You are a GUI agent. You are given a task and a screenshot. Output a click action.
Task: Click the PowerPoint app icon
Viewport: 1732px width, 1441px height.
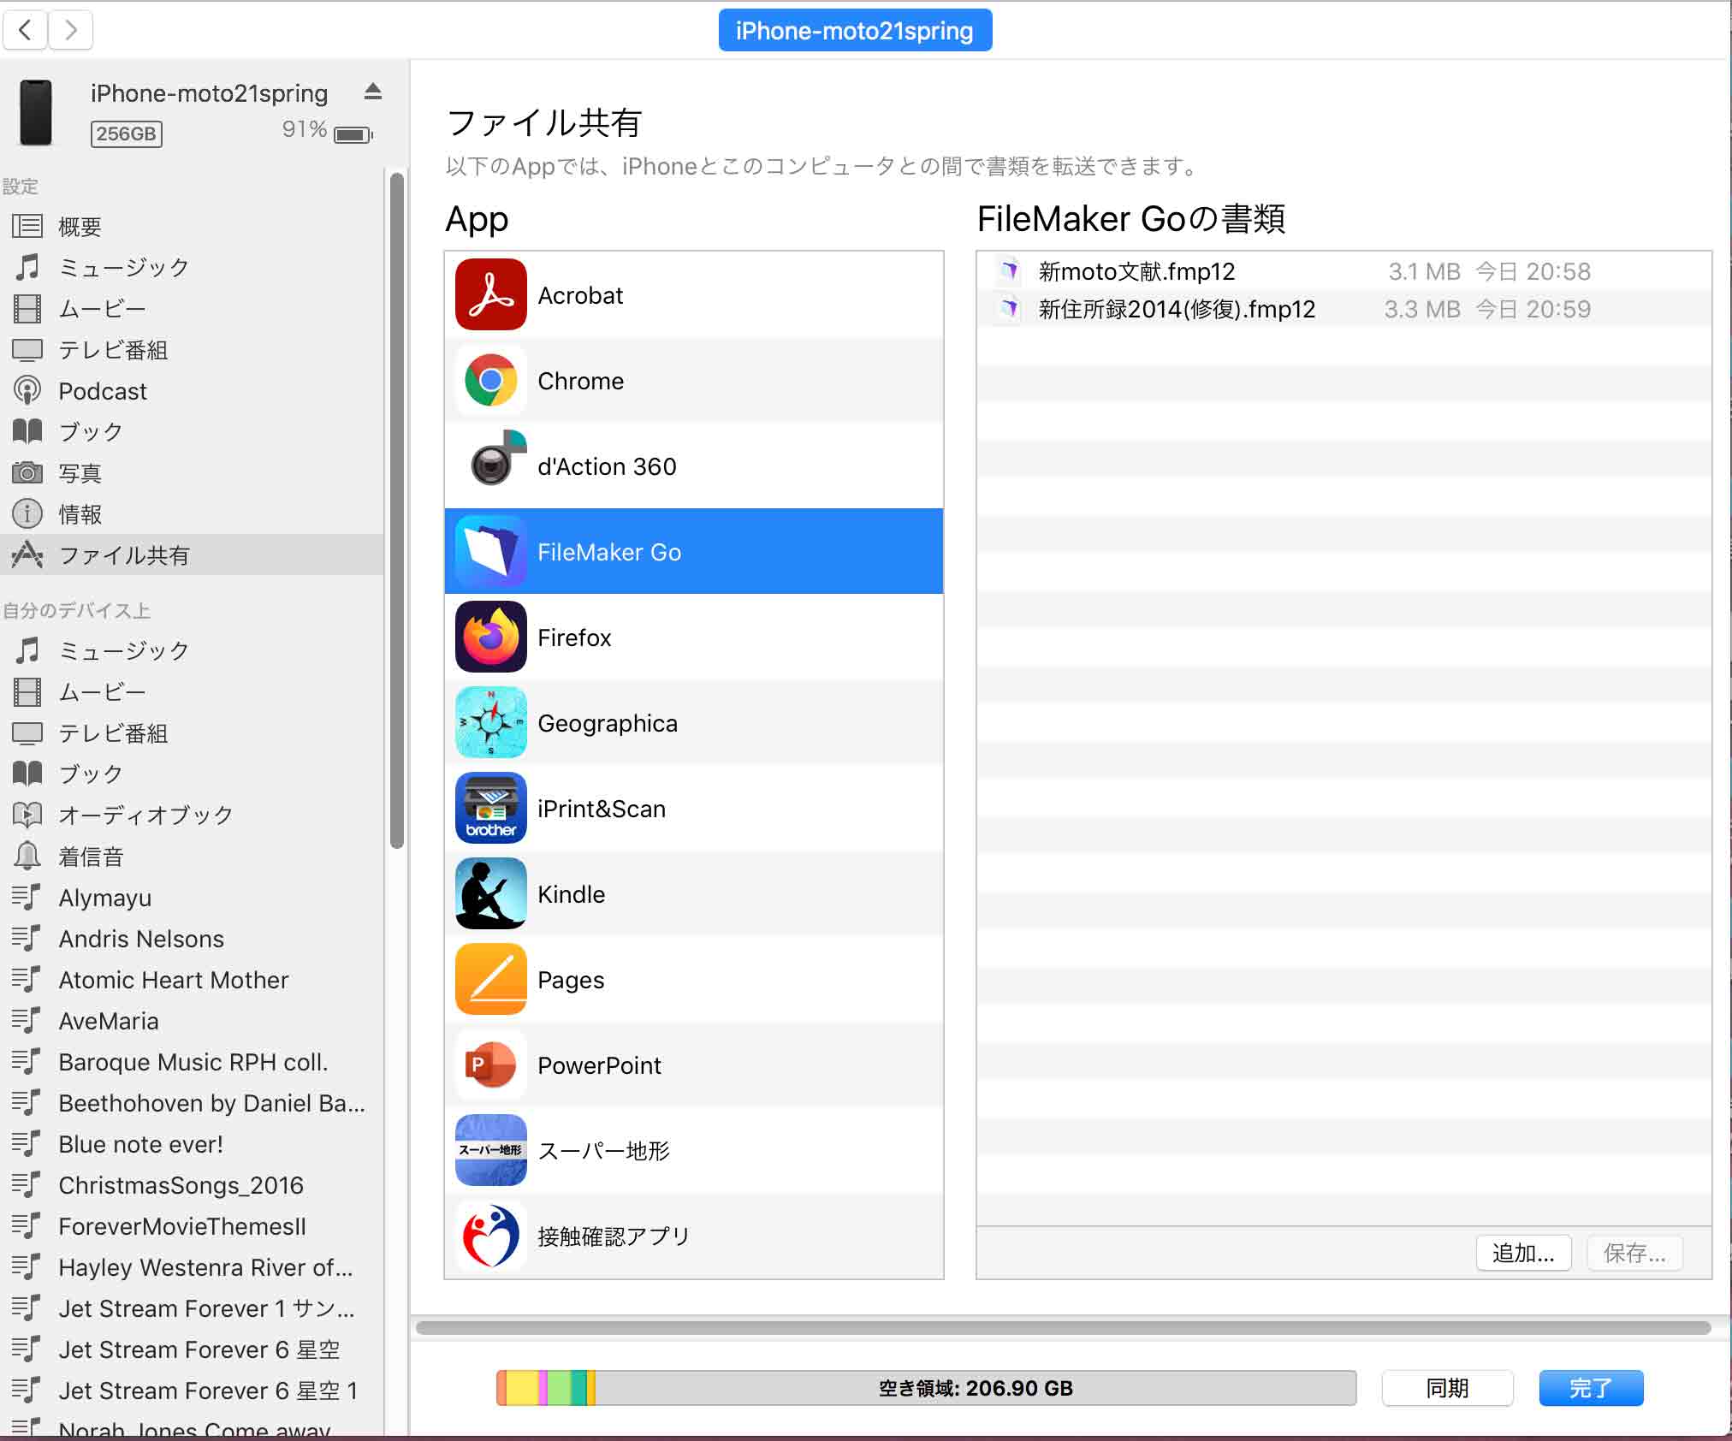coord(490,1064)
